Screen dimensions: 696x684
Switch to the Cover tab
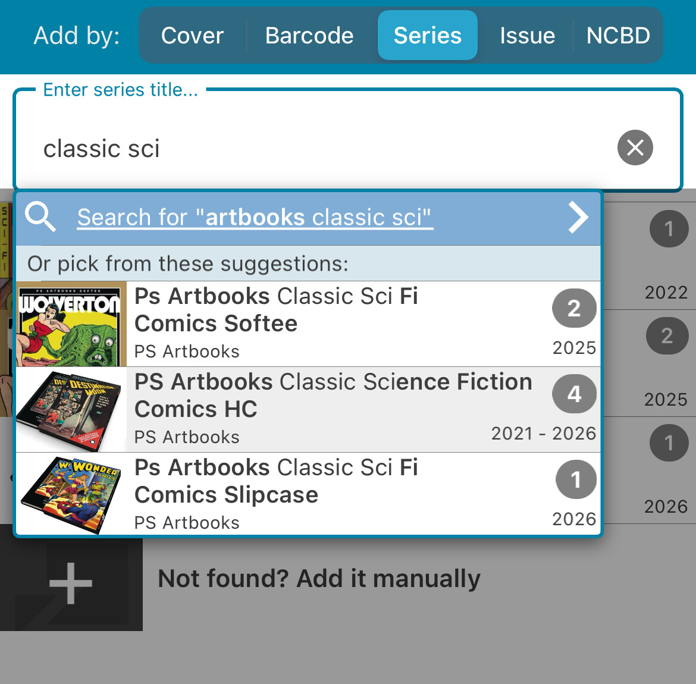pyautogui.click(x=192, y=36)
